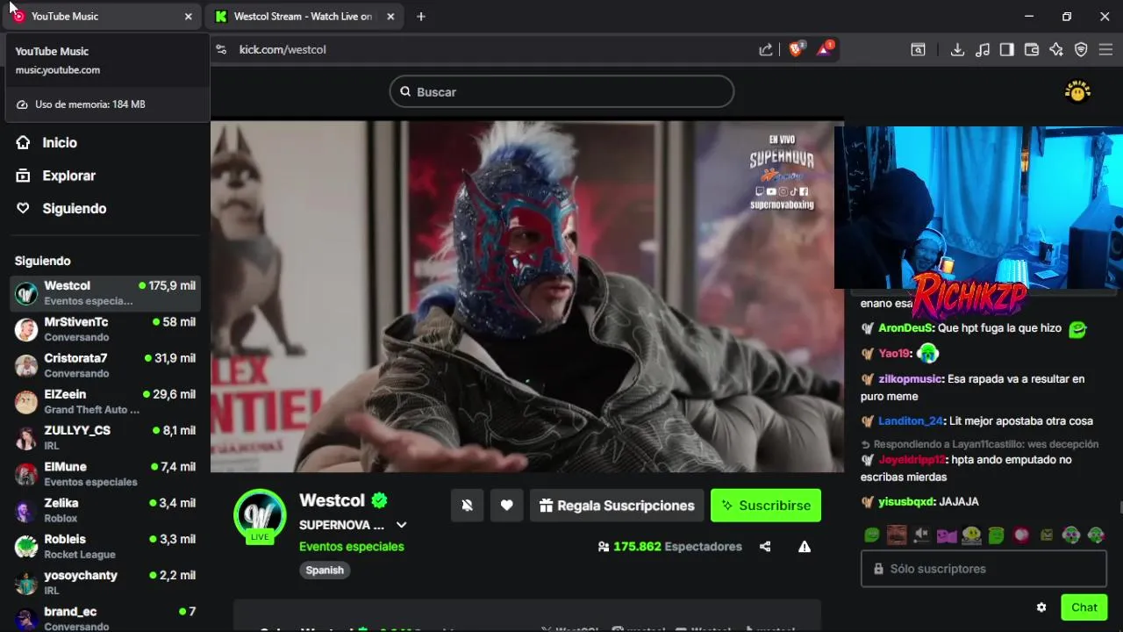Screen dimensions: 1123x632
Task: Open Zelika channel in sidebar
Action: pyautogui.click(x=105, y=510)
